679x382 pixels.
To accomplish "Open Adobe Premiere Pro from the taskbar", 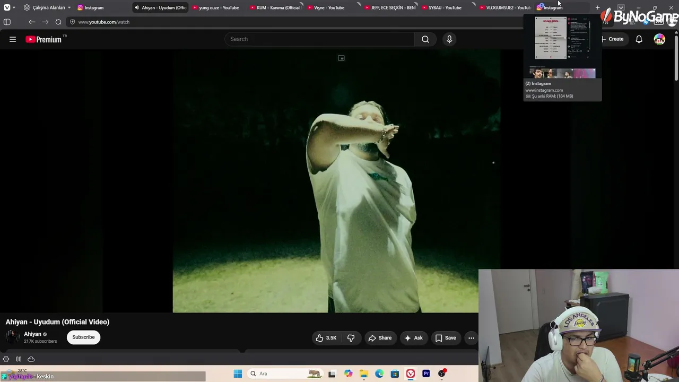I will [426, 374].
